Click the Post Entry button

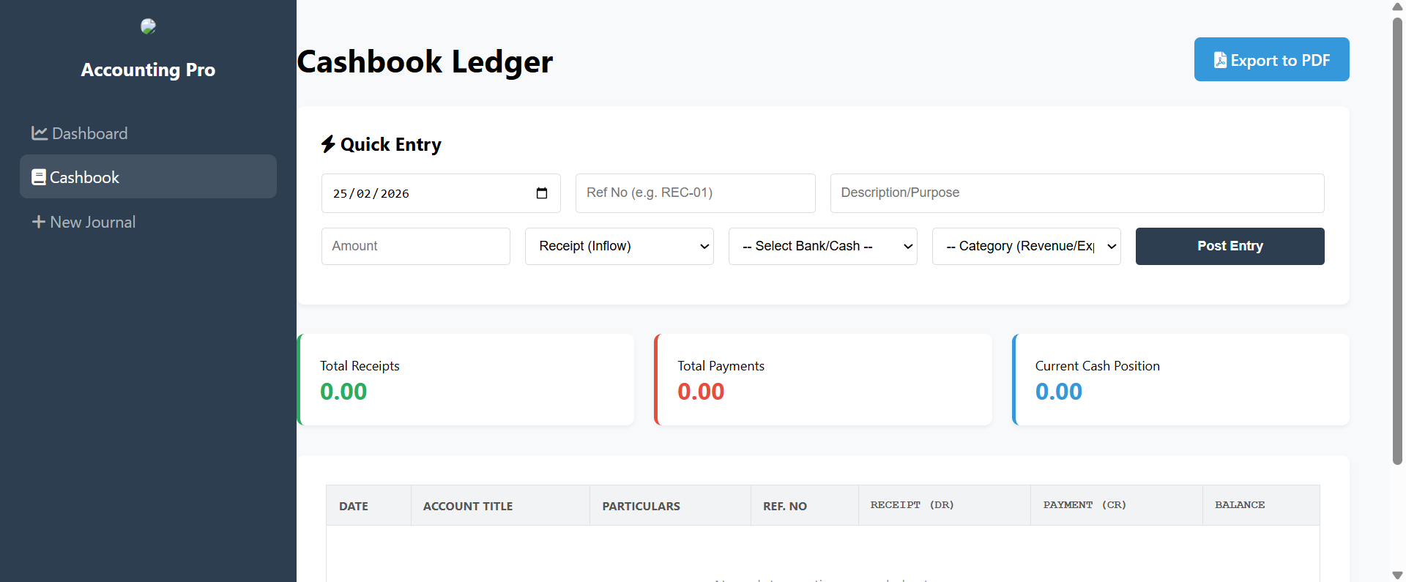1230,246
